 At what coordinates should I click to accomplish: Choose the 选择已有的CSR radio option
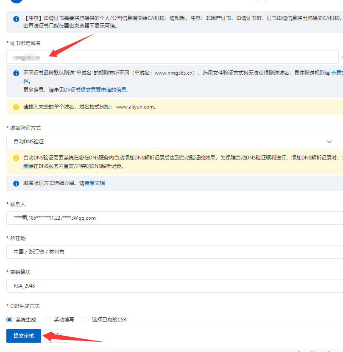coord(86,320)
